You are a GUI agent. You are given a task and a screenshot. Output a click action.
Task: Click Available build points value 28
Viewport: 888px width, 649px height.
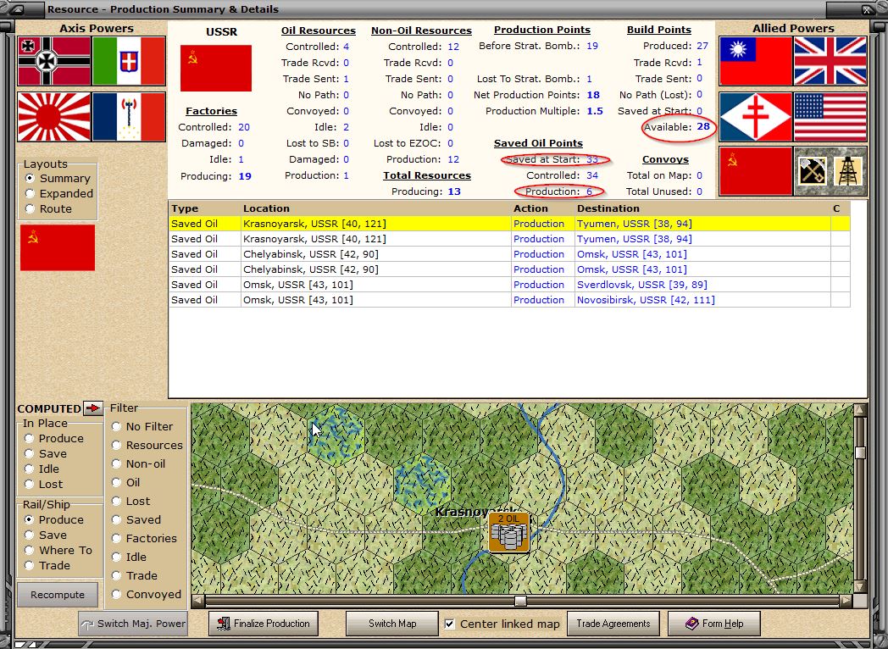(x=703, y=126)
